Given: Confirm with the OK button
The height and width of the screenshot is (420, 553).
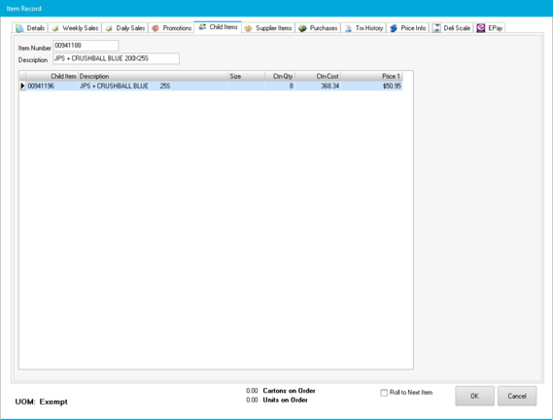Looking at the screenshot, I should (x=474, y=396).
